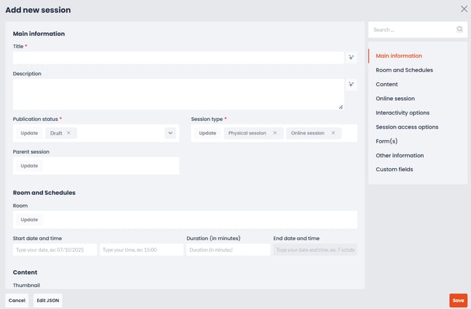Expand the Publication status dropdown
The width and height of the screenshot is (471, 309).
[x=170, y=133]
